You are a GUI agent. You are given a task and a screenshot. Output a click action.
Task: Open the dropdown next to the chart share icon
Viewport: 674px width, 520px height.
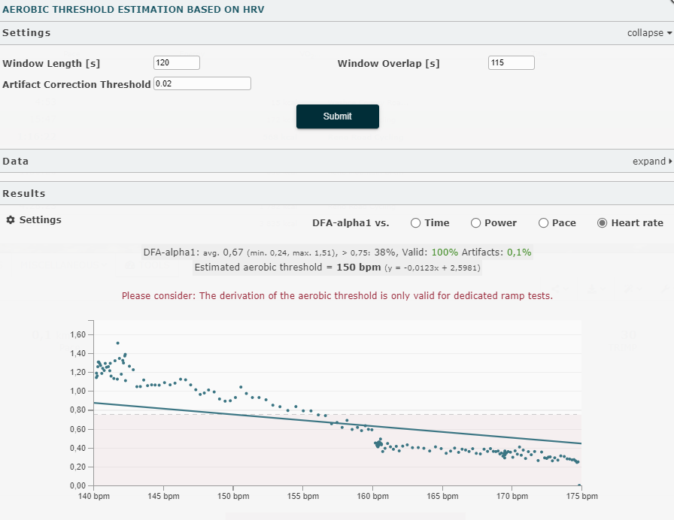coord(566,289)
